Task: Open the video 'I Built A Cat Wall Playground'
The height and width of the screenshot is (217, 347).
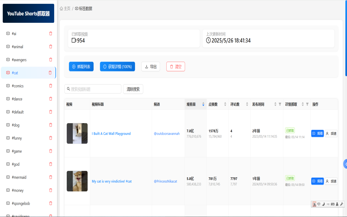Action: tap(111, 133)
